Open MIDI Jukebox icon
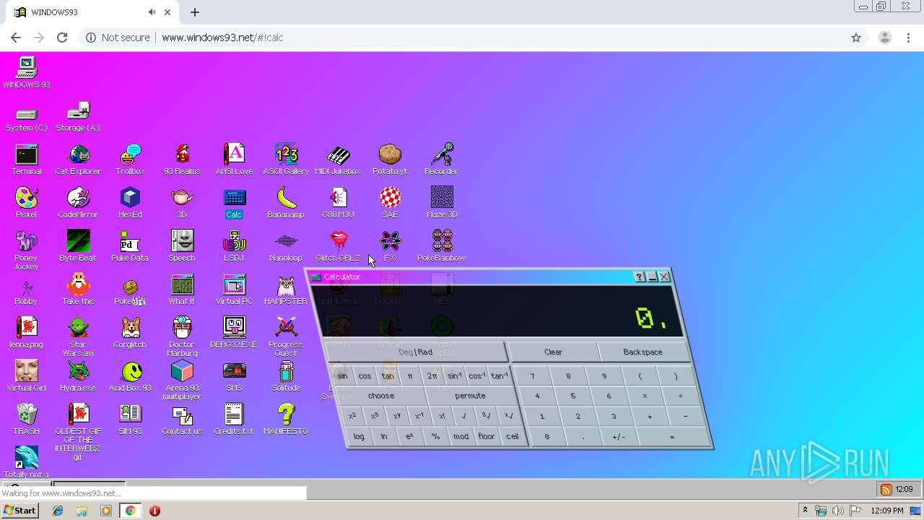 [338, 160]
